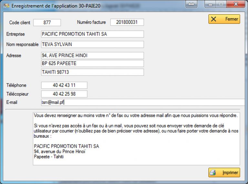The image size is (248, 184).
Task: Click address line TAHITI 98713
Action: click(x=92, y=72)
